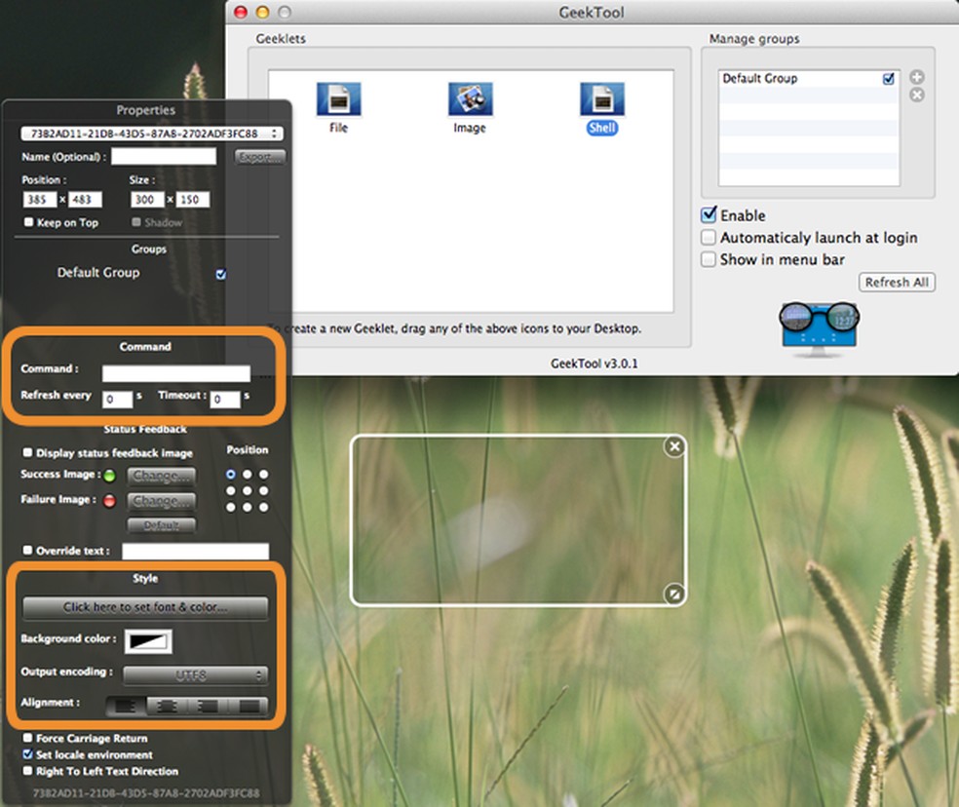The height and width of the screenshot is (807, 959).
Task: Remove group with the x icon
Action: [x=916, y=95]
